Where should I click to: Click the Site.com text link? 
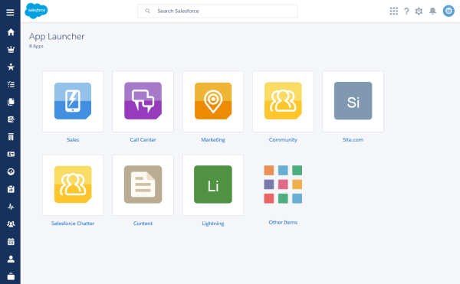(x=353, y=139)
